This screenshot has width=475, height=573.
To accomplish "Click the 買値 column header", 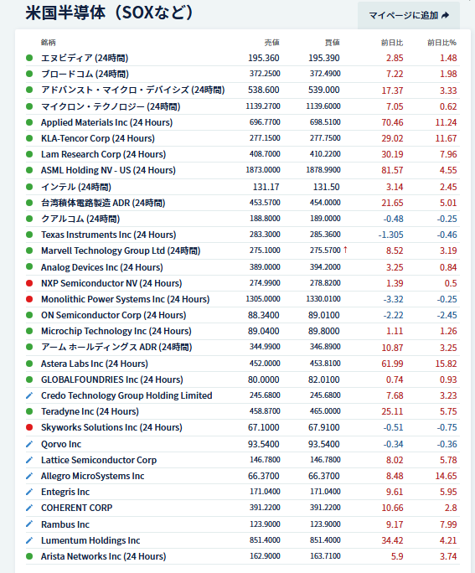I will click(x=333, y=43).
